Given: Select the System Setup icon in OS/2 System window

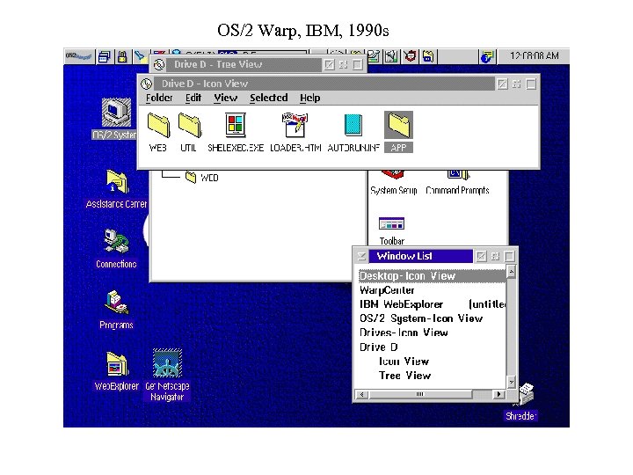Looking at the screenshot, I should coord(394,183).
